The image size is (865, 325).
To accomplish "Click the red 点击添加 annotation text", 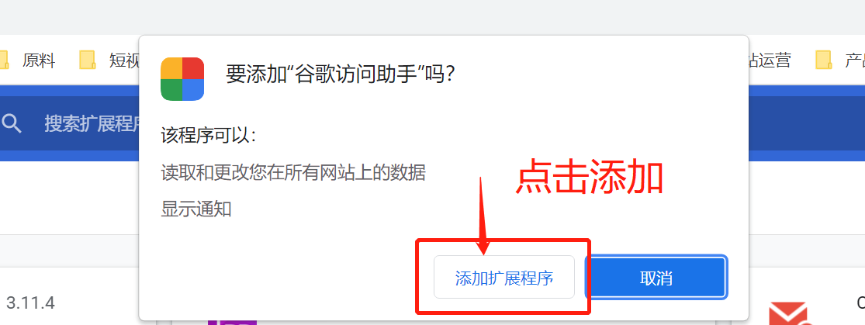I will [x=589, y=177].
